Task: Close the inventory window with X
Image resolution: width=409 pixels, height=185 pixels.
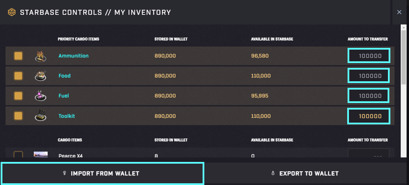Action: [x=399, y=12]
